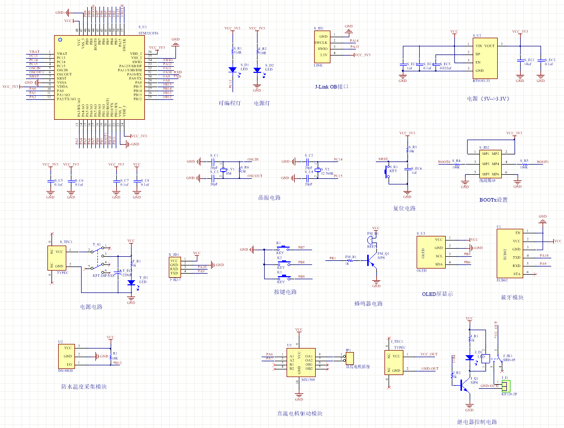Select the FM_R1 1k resistor
The width and height of the screenshot is (564, 428).
pyautogui.click(x=349, y=260)
